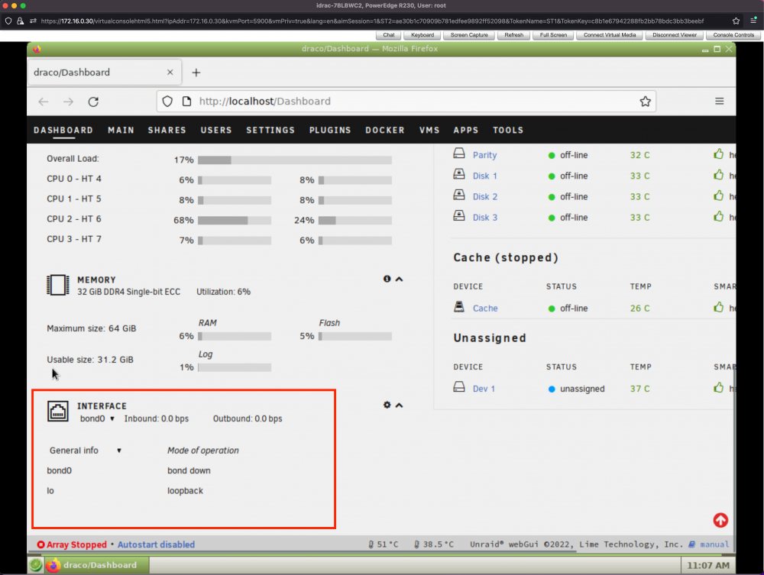This screenshot has width=764, height=575.
Task: Click the Dev 1 unassigned drive icon
Action: 459,387
